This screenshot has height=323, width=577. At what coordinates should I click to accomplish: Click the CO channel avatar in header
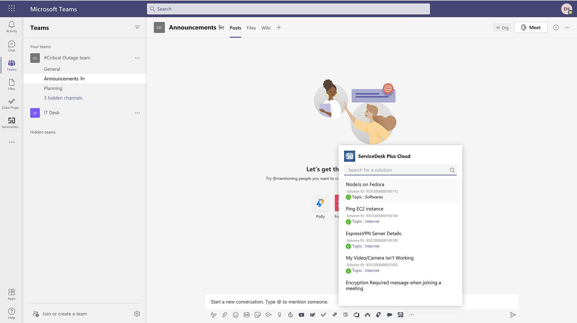(159, 28)
